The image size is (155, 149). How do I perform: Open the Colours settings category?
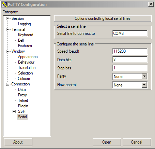(x=24, y=79)
